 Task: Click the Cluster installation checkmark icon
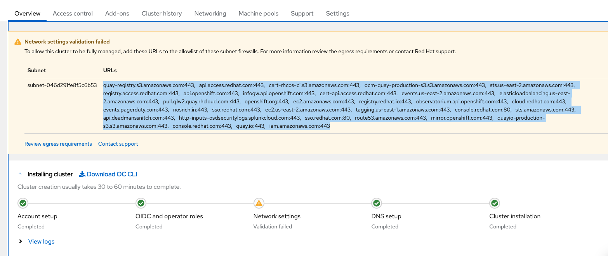pyautogui.click(x=494, y=203)
